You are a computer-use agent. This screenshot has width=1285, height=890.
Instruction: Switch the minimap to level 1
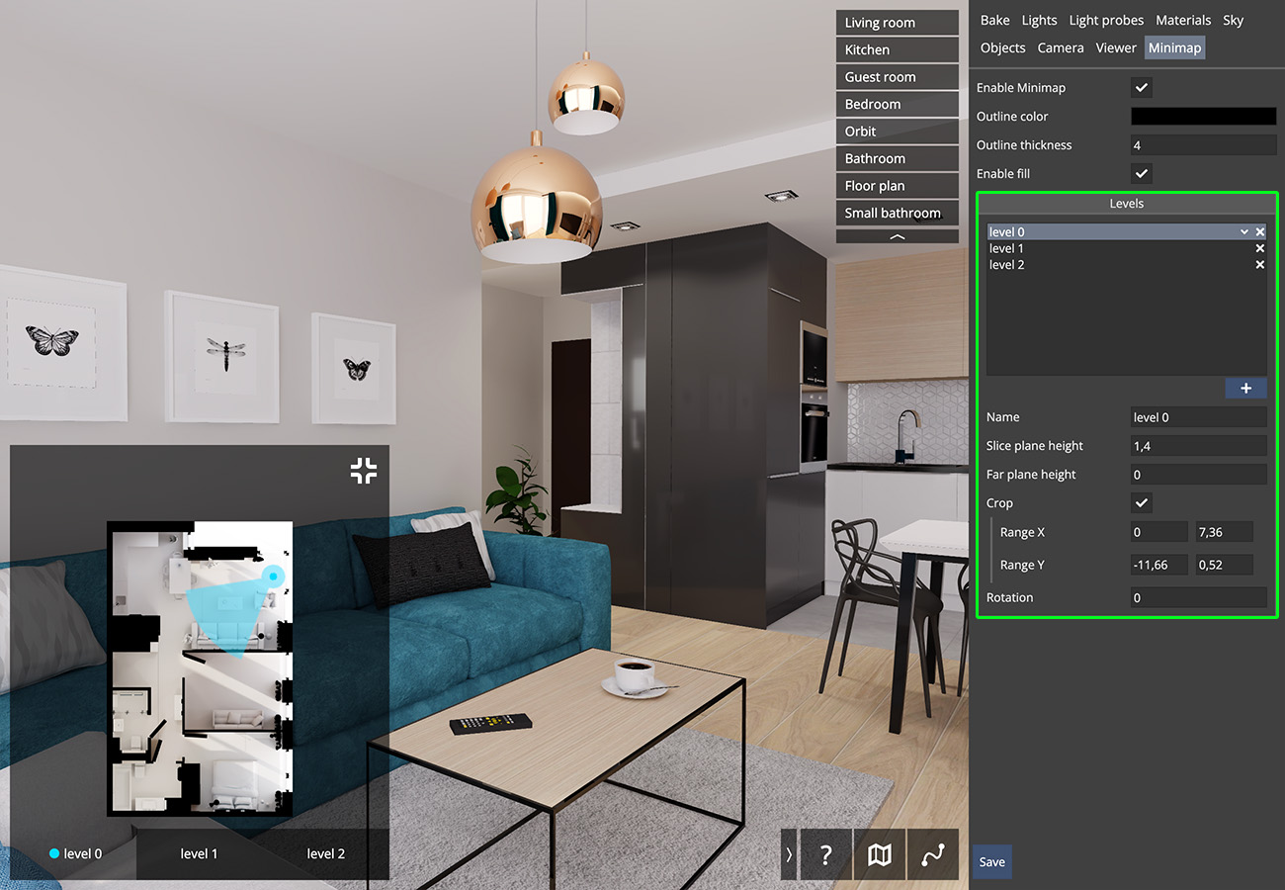point(199,853)
